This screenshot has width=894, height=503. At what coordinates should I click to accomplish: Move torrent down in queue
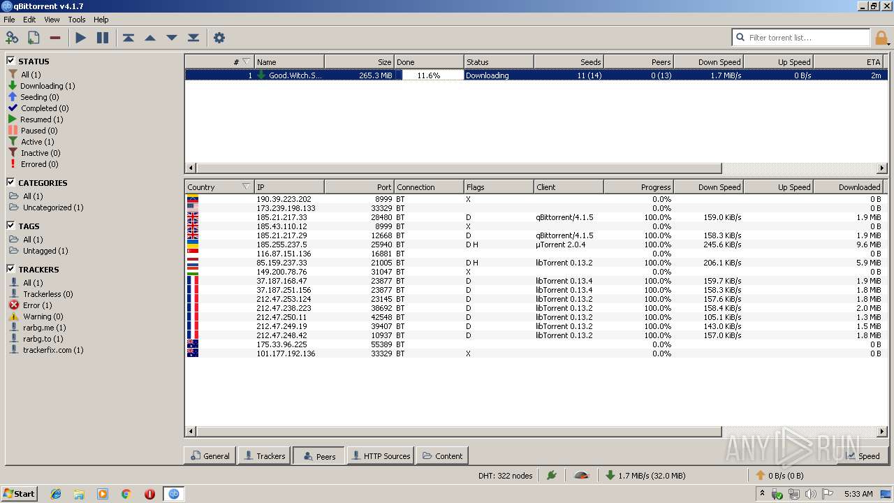click(172, 38)
